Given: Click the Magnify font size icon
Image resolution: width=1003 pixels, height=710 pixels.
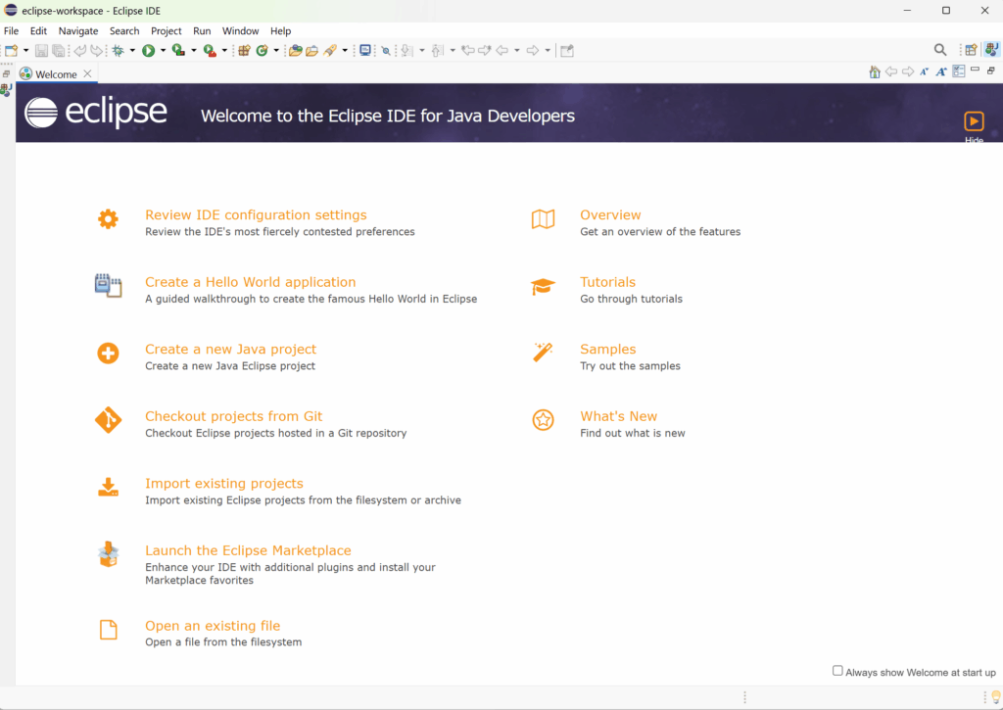Looking at the screenshot, I should click(941, 72).
